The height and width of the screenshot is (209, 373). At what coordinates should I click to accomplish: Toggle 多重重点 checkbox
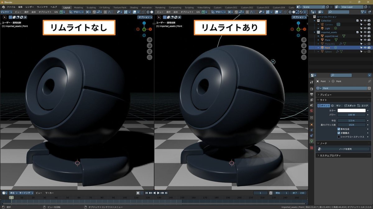point(339,133)
